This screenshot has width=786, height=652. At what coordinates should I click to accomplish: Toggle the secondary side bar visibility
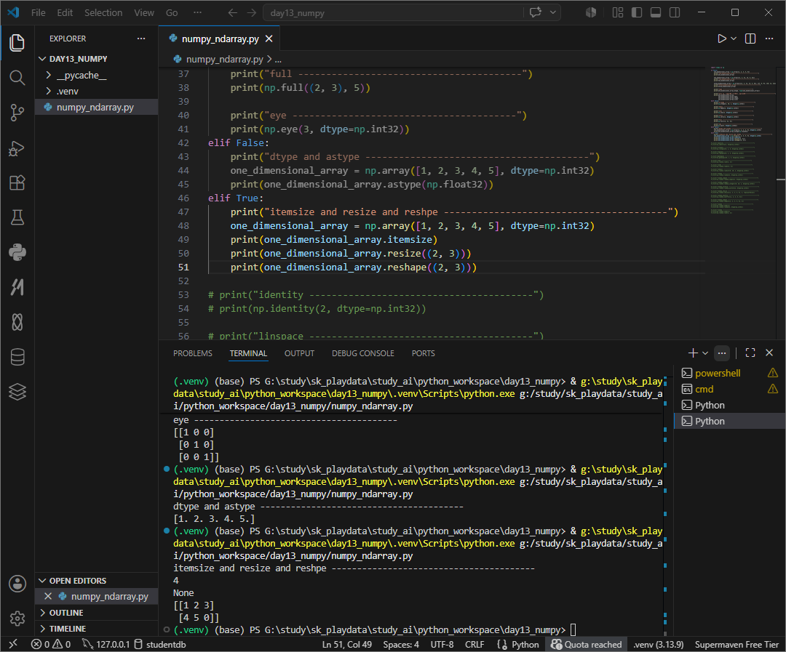pos(675,12)
